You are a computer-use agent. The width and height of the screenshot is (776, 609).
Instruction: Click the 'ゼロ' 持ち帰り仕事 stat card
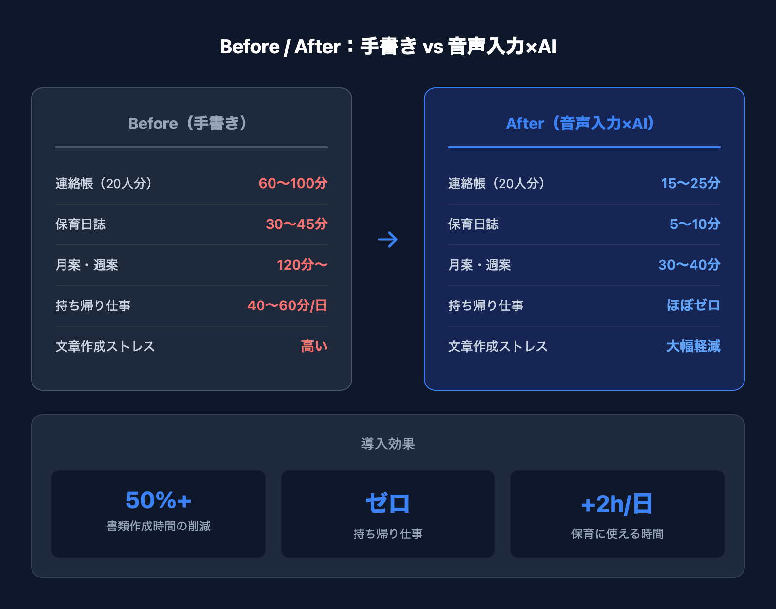388,513
